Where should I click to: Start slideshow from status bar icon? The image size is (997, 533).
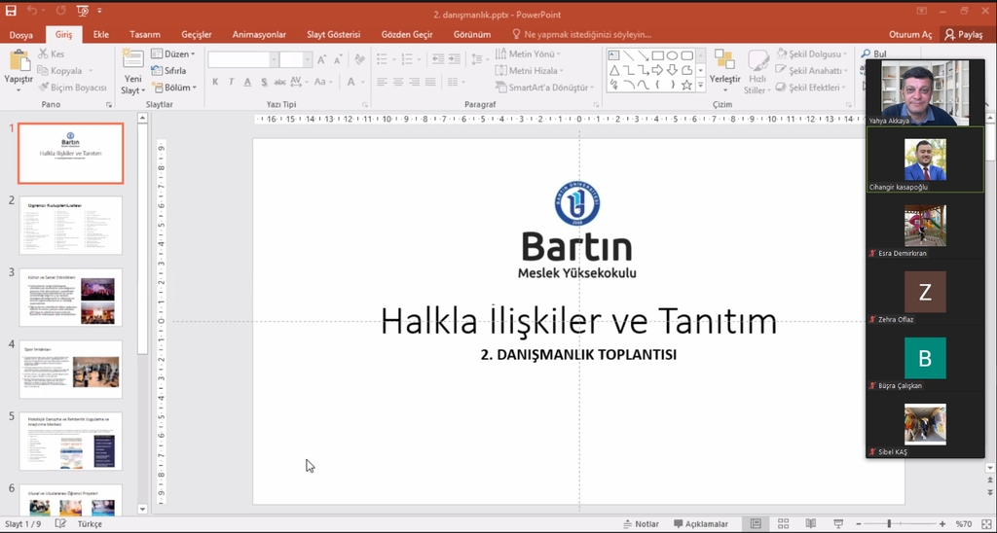coord(837,524)
